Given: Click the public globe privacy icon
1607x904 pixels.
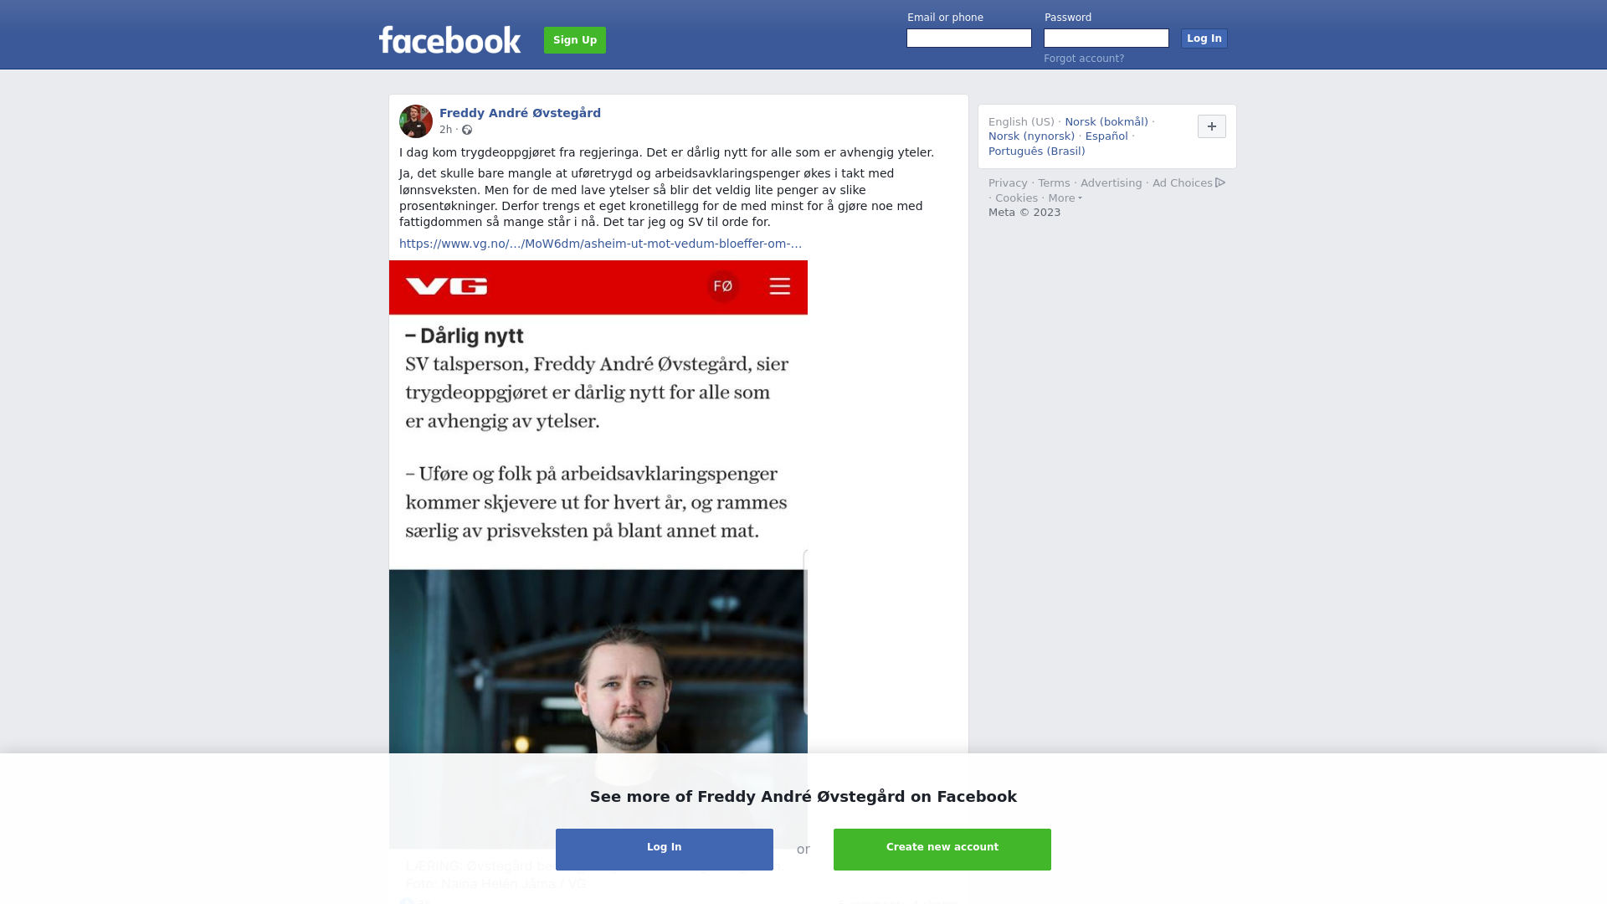Looking at the screenshot, I should click(467, 130).
